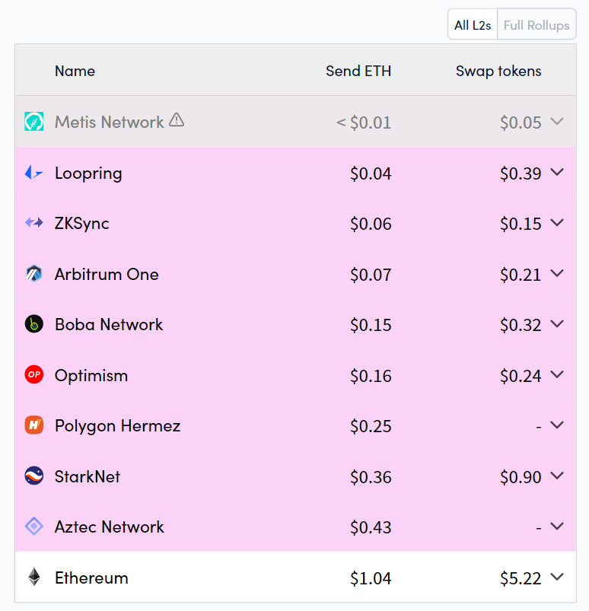Expand the Ethereum row chevron

557,577
